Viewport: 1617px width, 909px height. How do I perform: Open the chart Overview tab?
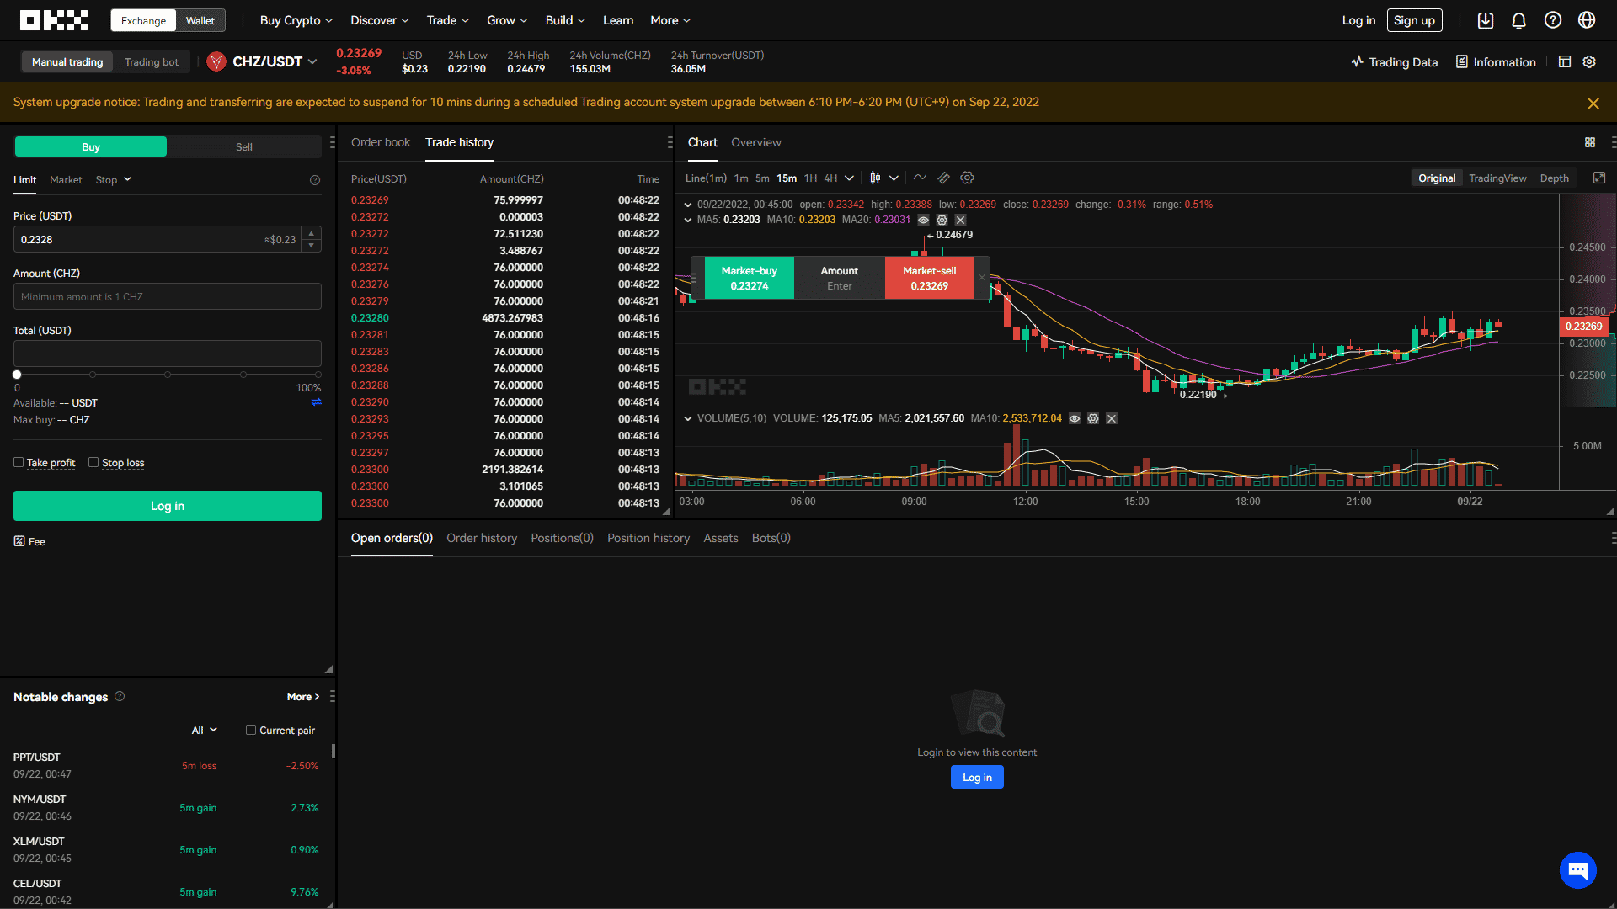pyautogui.click(x=755, y=142)
